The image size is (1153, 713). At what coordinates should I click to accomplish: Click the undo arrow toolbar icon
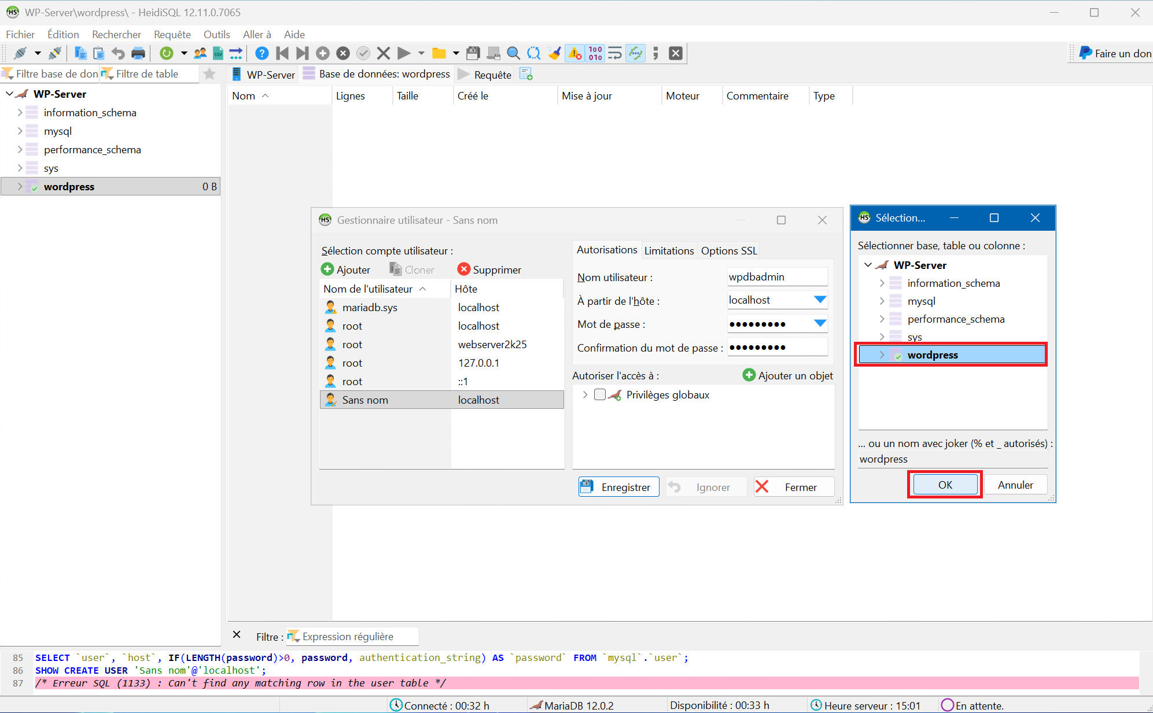(x=118, y=53)
